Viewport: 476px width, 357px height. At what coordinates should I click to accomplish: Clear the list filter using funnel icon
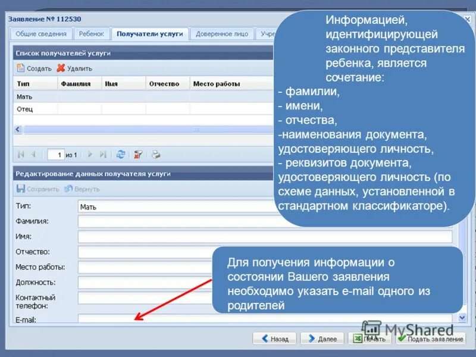(x=138, y=154)
